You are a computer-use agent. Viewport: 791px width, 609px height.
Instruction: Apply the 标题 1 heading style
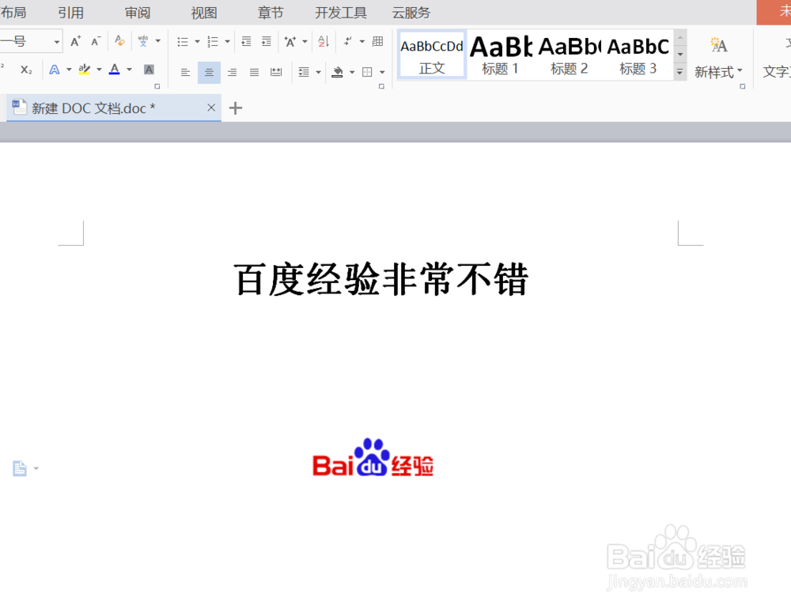(x=501, y=55)
